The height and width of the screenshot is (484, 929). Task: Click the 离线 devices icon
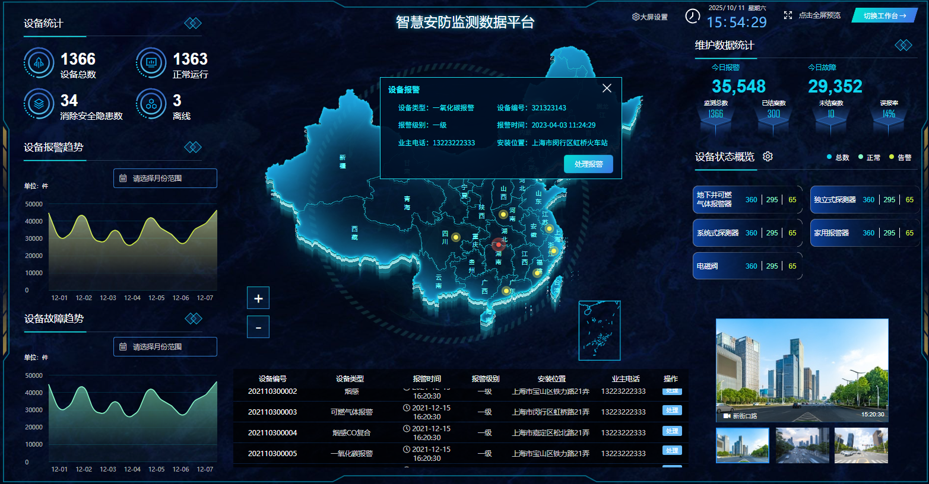tap(151, 104)
